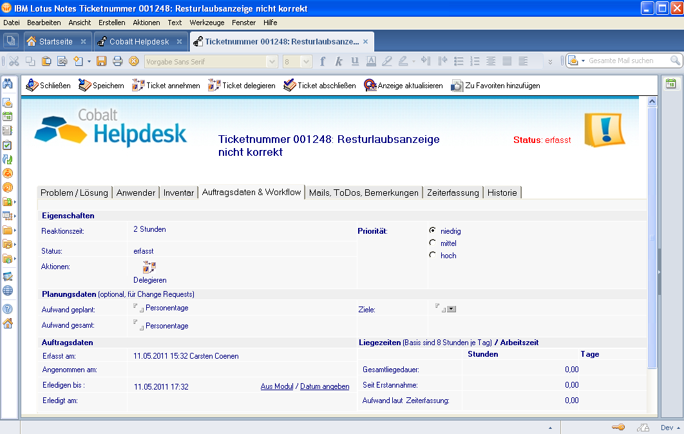Click the magnifier mail search icon
Viewport: 684px width, 434px height.
coord(675,61)
